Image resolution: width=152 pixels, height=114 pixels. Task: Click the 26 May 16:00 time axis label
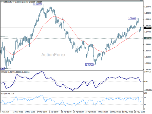pyautogui.click(x=140, y=112)
